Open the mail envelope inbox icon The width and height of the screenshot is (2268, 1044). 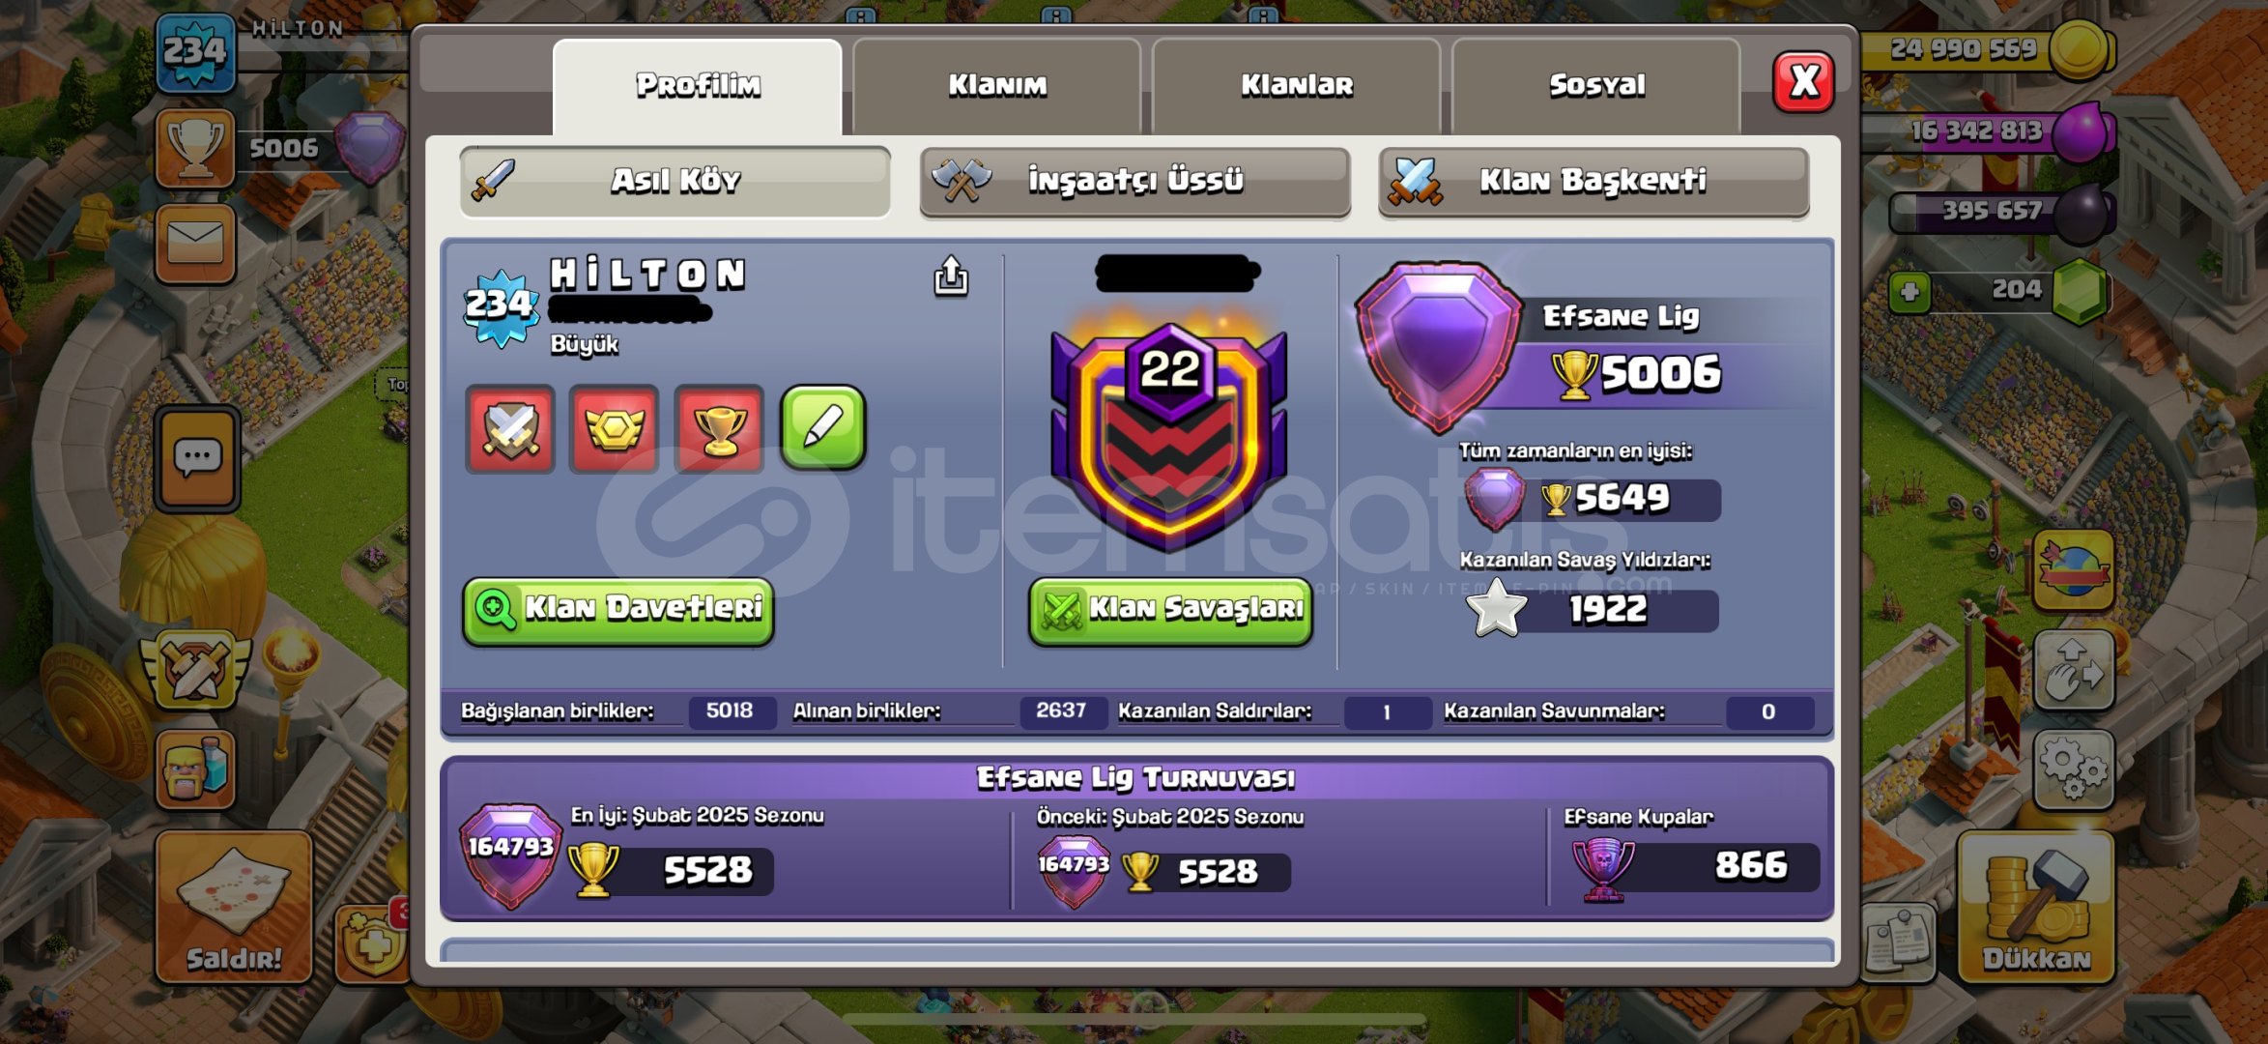195,243
